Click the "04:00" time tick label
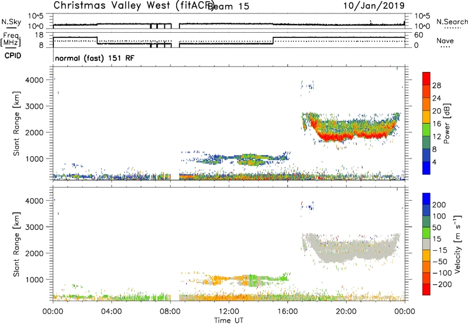Screen dimensions: 468x324 pyautogui.click(x=111, y=312)
